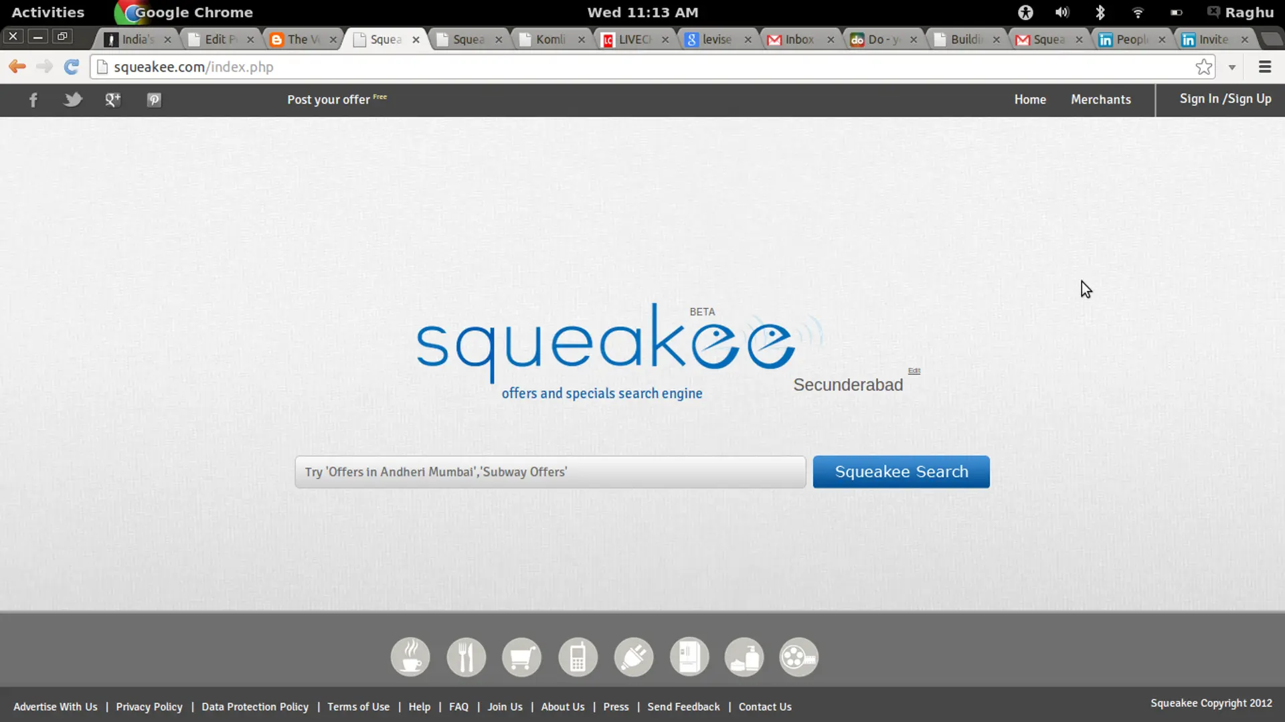1285x722 pixels.
Task: Go back with the browser back arrow
Action: 17,66
